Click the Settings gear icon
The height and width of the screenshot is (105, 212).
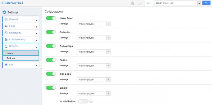point(4,12)
